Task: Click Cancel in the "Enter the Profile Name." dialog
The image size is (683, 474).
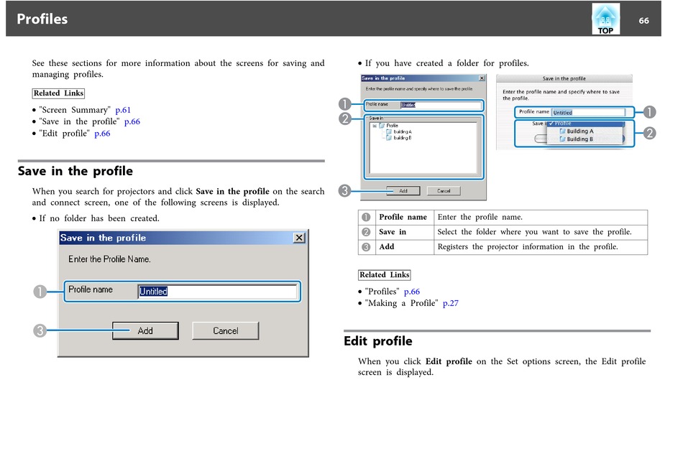Action: pos(225,331)
